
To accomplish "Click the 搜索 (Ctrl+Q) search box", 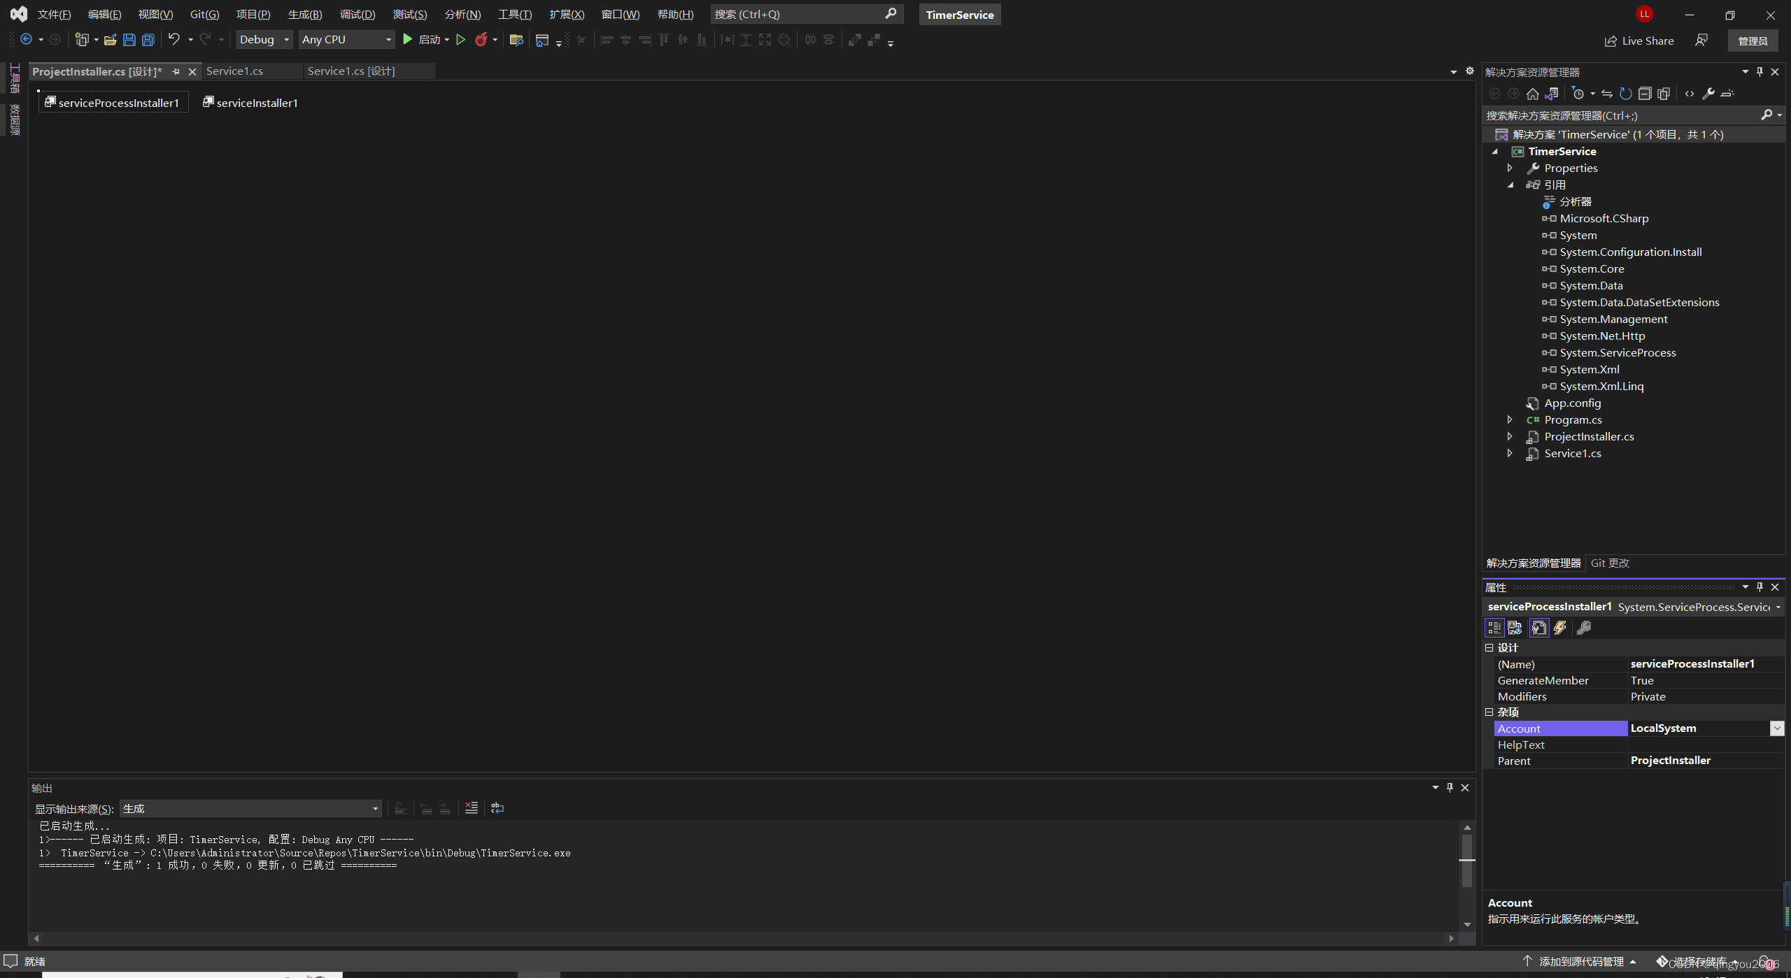I will point(806,14).
